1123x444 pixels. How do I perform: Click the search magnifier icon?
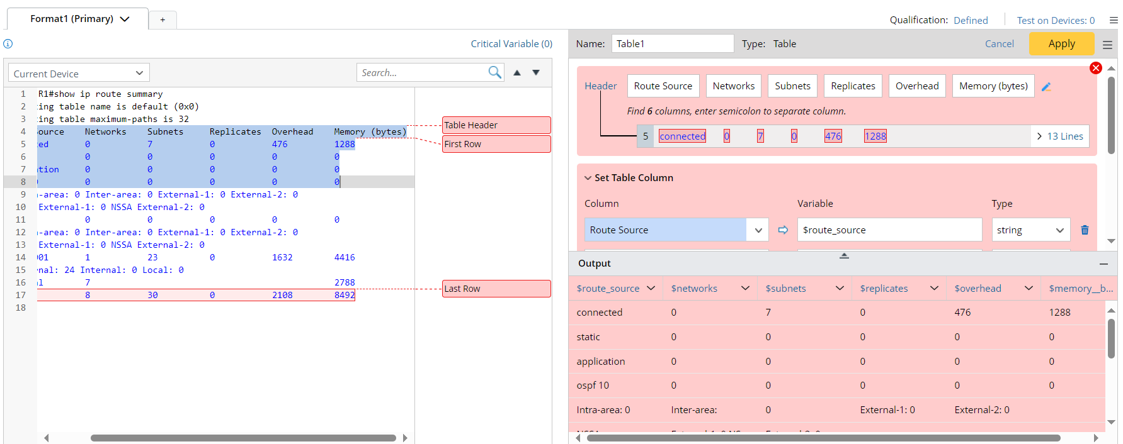(x=495, y=73)
